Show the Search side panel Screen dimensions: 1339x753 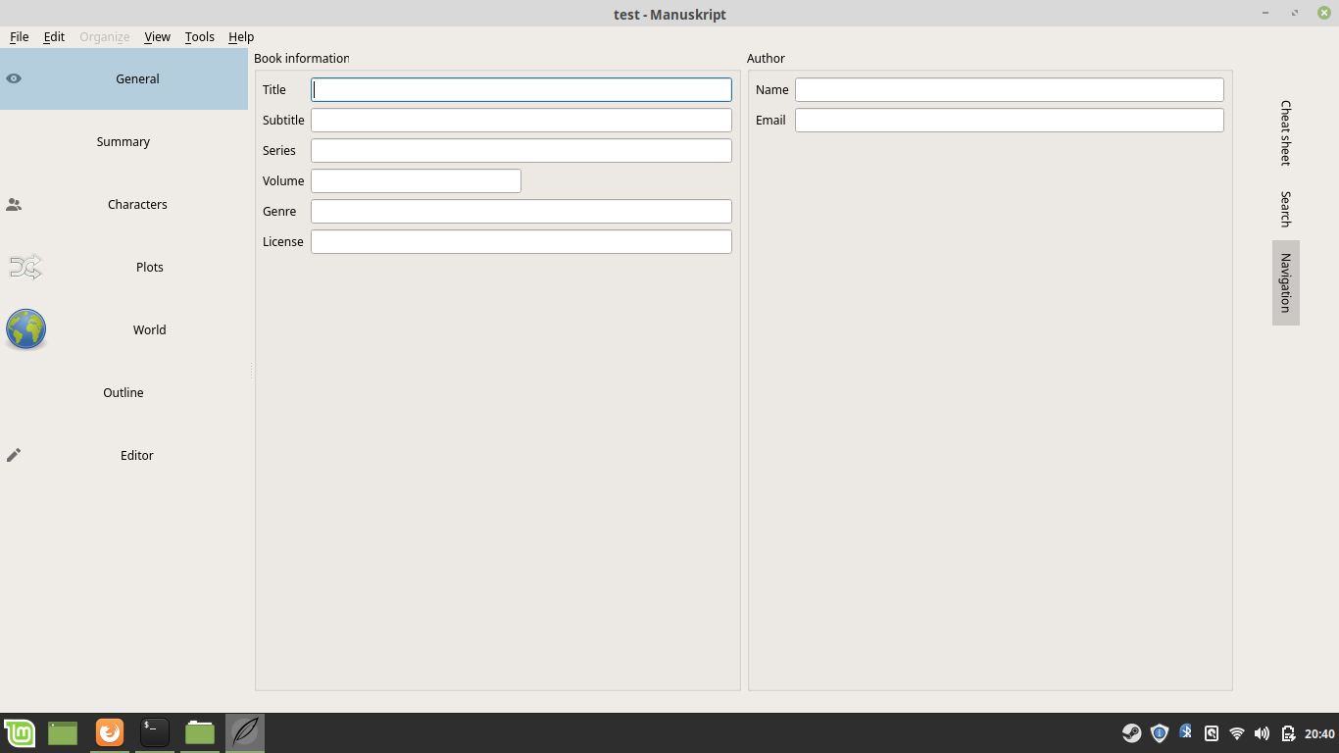(x=1285, y=209)
